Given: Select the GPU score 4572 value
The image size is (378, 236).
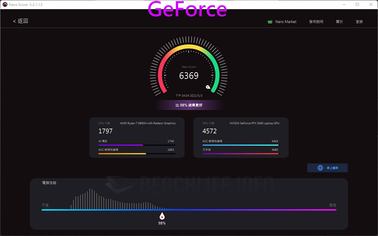Looking at the screenshot, I should click(210, 131).
